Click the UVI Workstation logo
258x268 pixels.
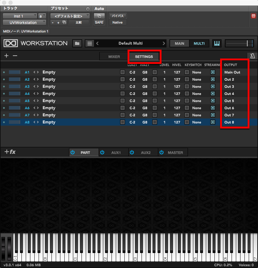point(11,43)
